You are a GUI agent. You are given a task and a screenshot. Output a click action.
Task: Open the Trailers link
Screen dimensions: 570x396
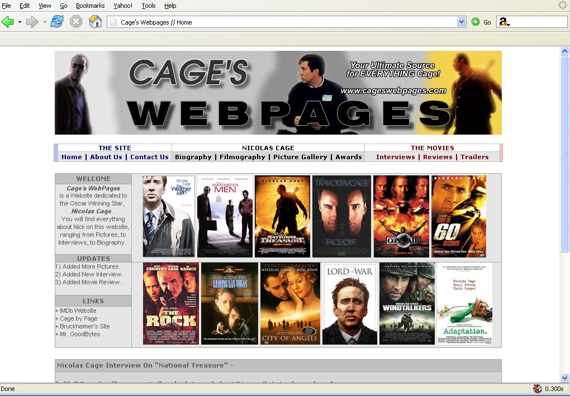point(475,157)
